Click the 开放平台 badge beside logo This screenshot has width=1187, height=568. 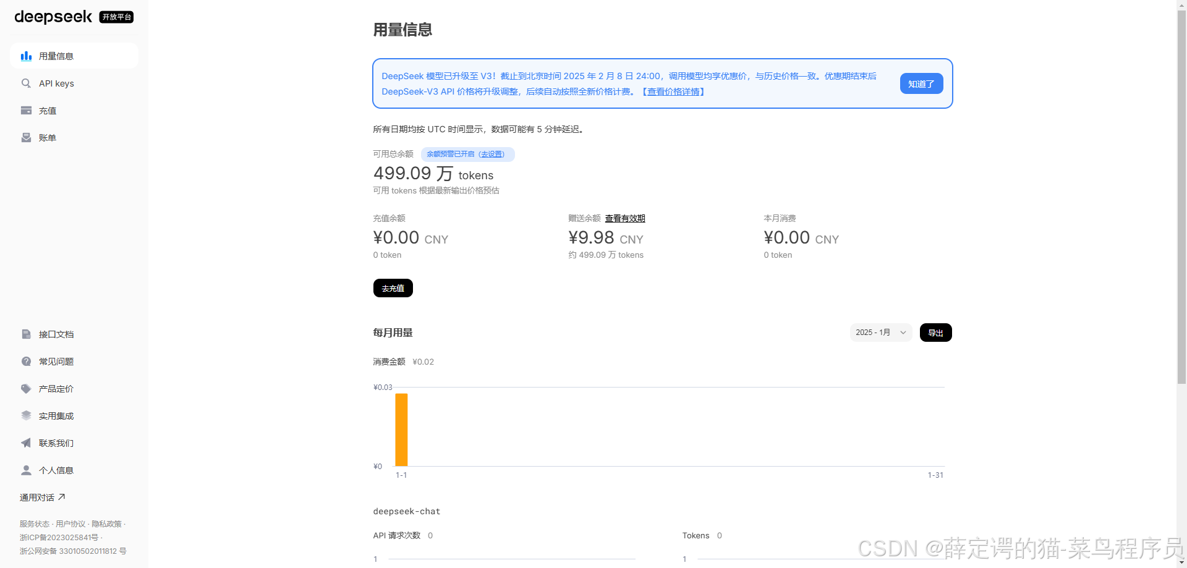coord(117,17)
